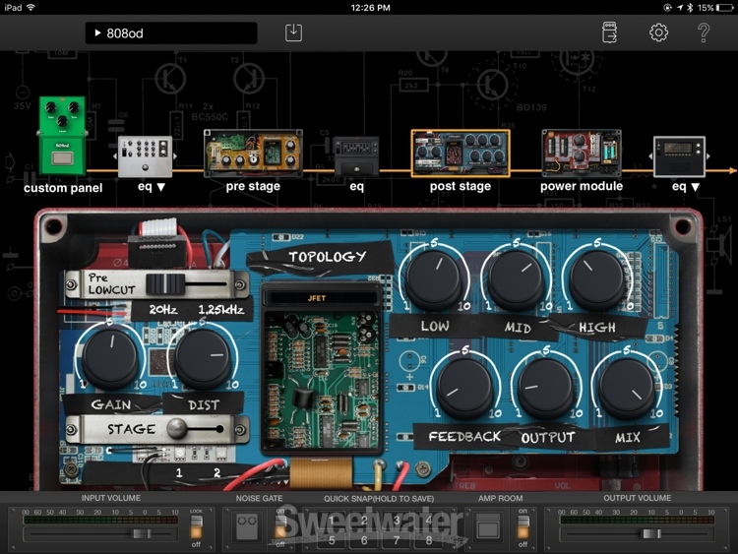
Task: Click the topology circuit board display
Action: [x=322, y=380]
